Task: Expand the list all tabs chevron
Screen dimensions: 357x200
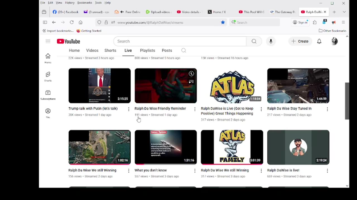Action: point(344,12)
